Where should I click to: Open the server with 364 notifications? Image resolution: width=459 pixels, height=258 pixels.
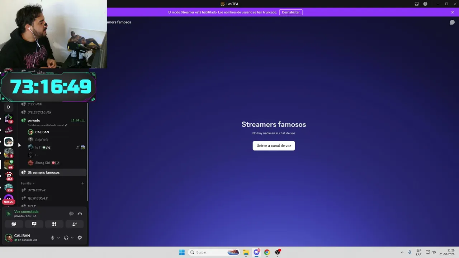coord(9,176)
